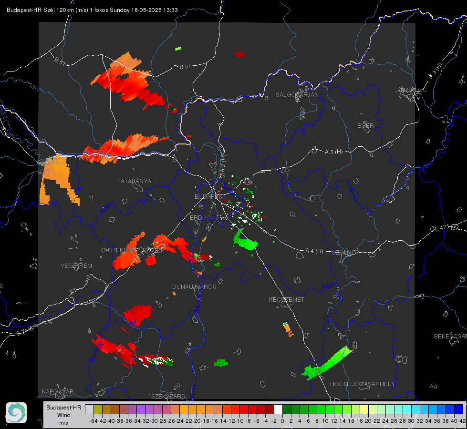The height and width of the screenshot is (429, 467).
Task: Pick the dark blue swatch between 40 and 42
Action: (x=459, y=409)
